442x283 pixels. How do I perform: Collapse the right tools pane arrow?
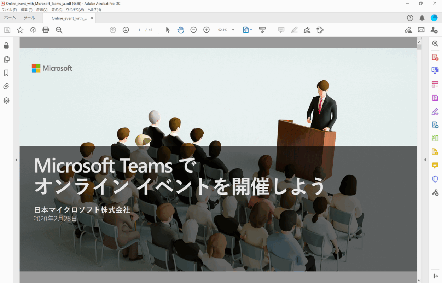425,160
